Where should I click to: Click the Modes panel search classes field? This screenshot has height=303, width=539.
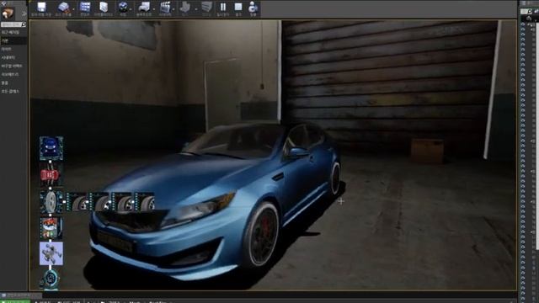pyautogui.click(x=13, y=24)
